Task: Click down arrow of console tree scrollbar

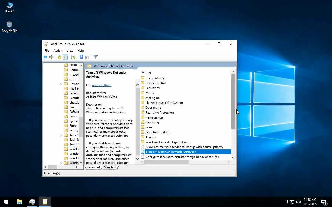Action: click(x=81, y=163)
